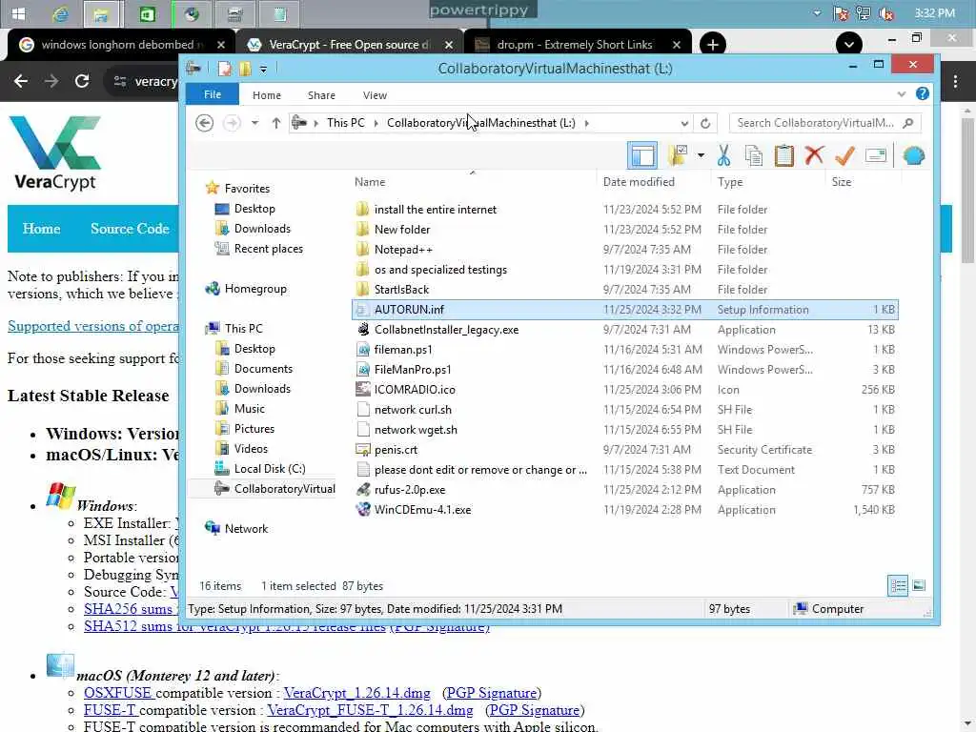
Task: Refresh the Explorer folder view
Action: point(705,123)
